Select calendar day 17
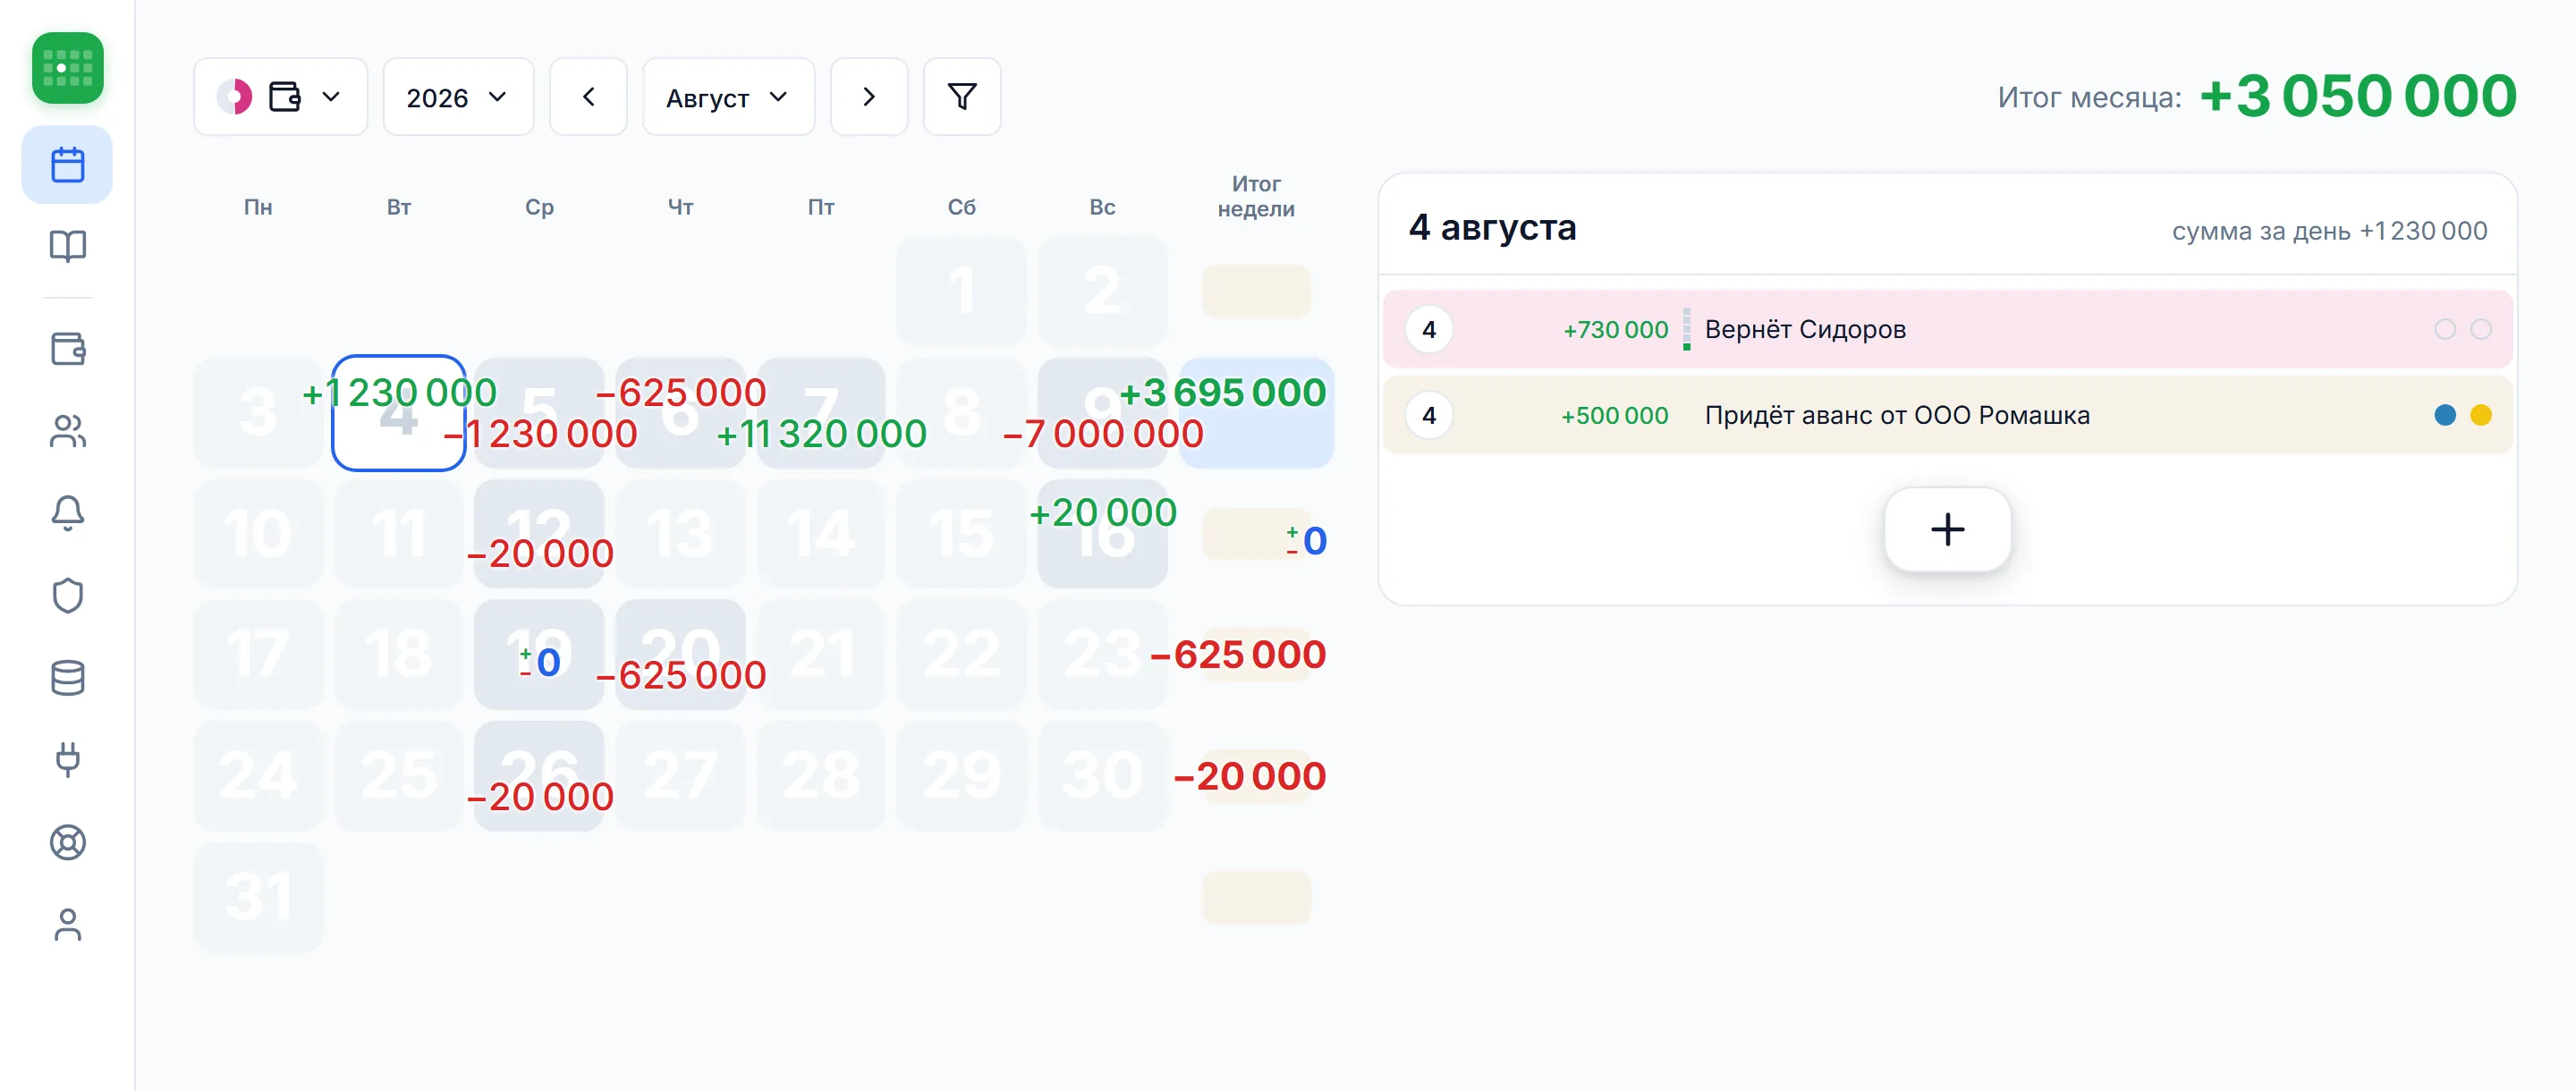 point(258,655)
